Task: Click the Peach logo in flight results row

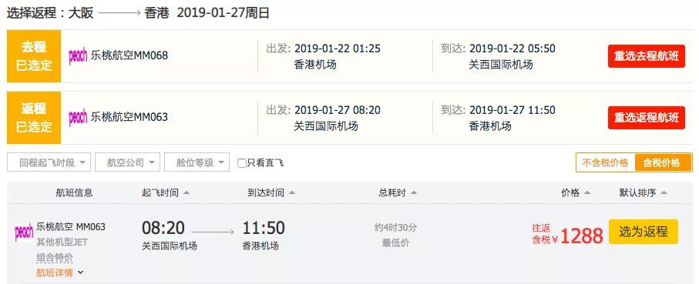Action: click(24, 232)
